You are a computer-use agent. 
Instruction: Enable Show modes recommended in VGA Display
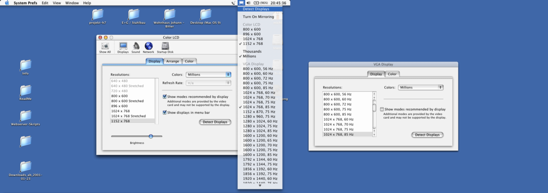pos(382,109)
